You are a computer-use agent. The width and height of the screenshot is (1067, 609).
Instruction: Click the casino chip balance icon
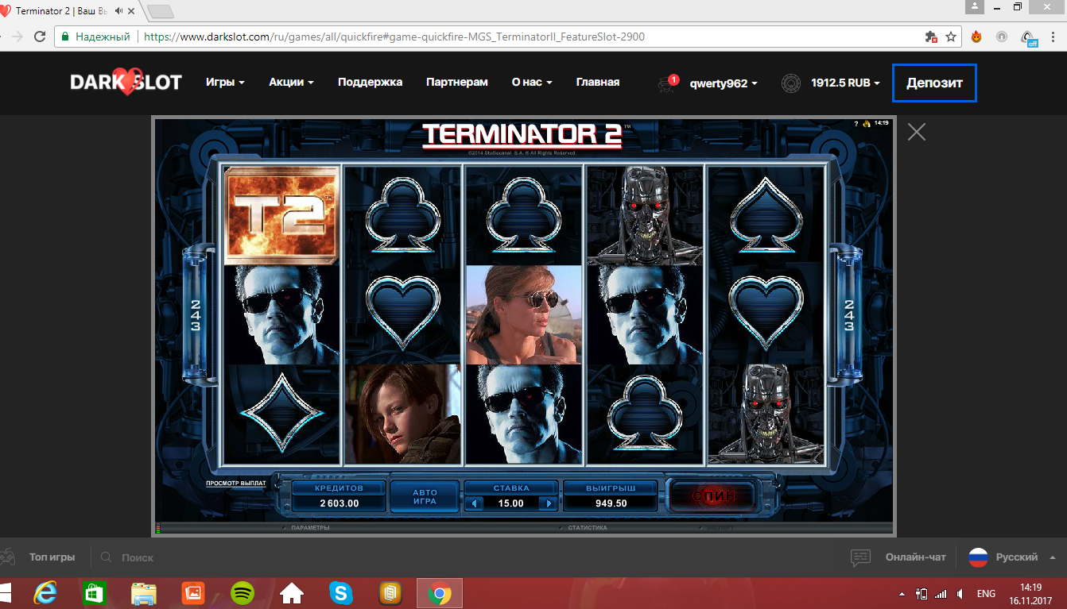click(791, 83)
